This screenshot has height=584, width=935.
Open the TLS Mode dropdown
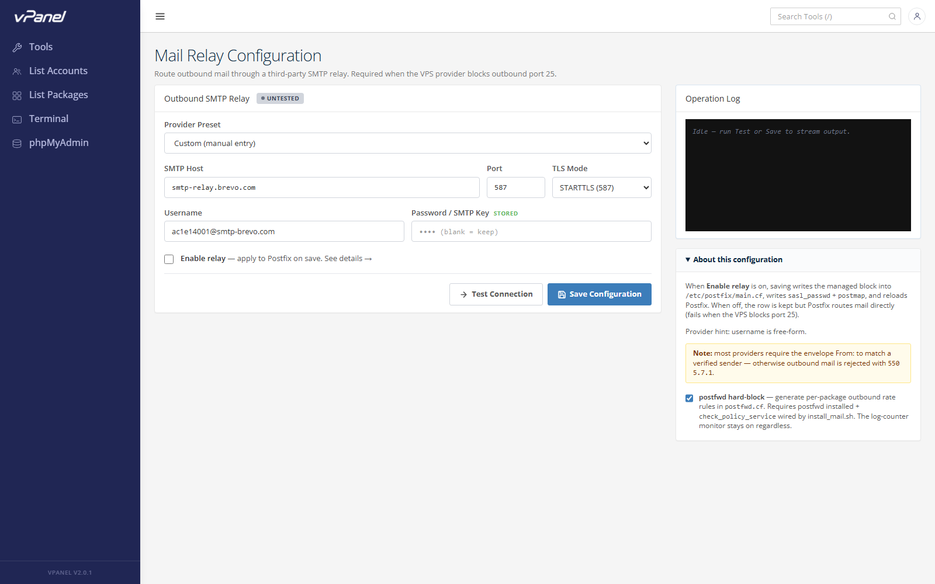[x=602, y=187]
